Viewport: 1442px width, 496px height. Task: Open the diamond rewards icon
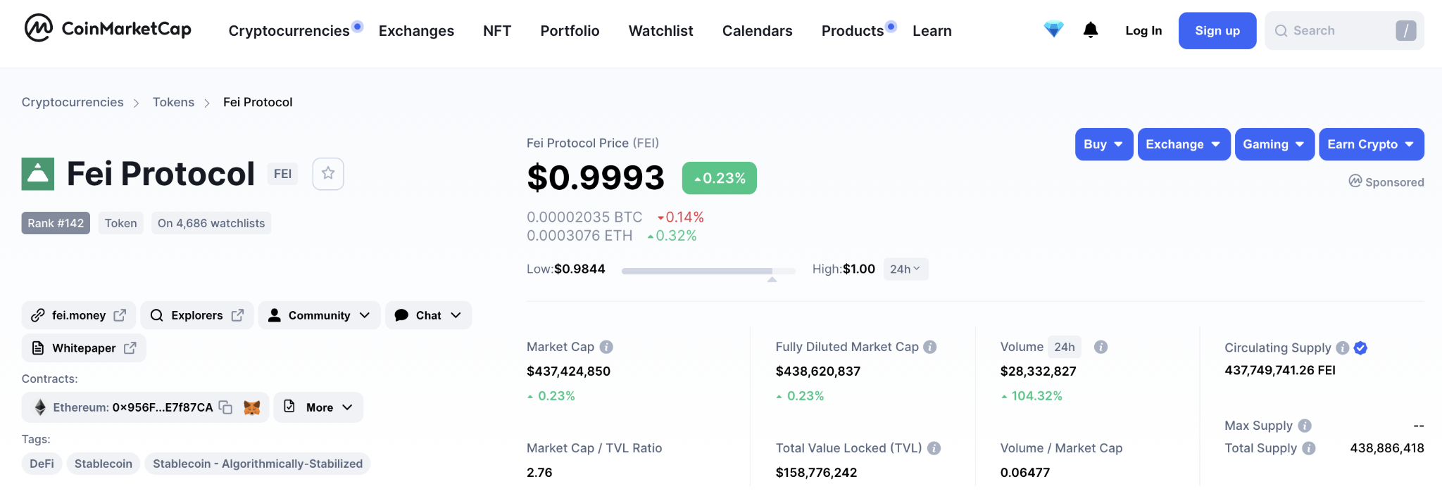point(1053,30)
